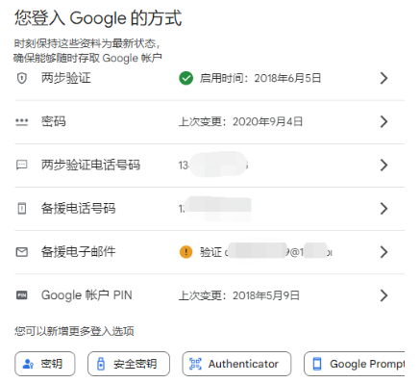The width and height of the screenshot is (420, 383).
Task: Add the Authenticator sign-in option
Action: click(236, 364)
